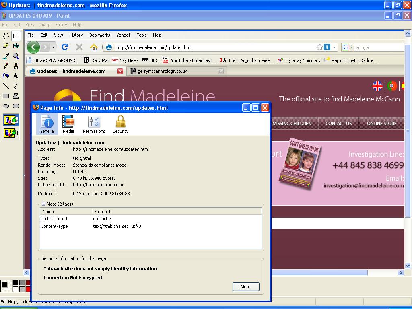
Task: Open the Media section in Page Info
Action: coord(68,124)
